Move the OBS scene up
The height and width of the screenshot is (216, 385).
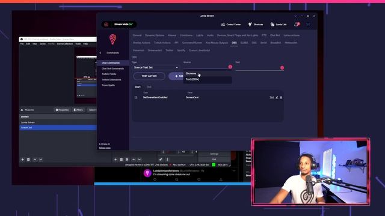coord(35,160)
